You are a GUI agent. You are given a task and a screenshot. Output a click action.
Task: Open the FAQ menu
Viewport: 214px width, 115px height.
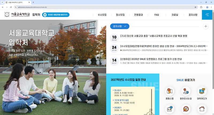[156, 15]
